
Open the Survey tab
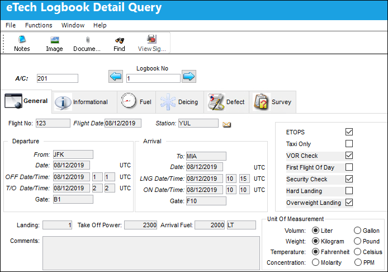click(x=272, y=102)
